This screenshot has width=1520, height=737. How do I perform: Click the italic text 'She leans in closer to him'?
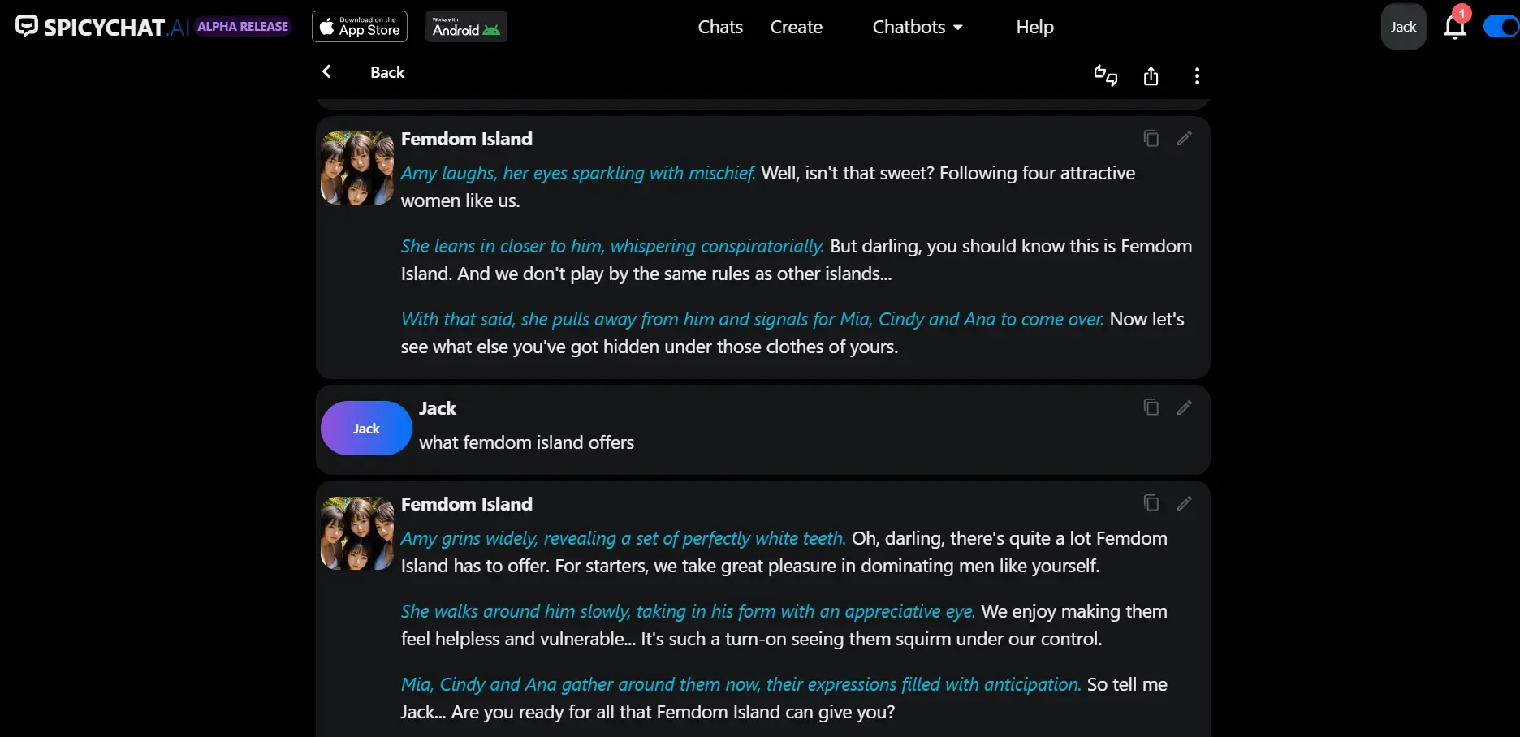[x=502, y=246]
